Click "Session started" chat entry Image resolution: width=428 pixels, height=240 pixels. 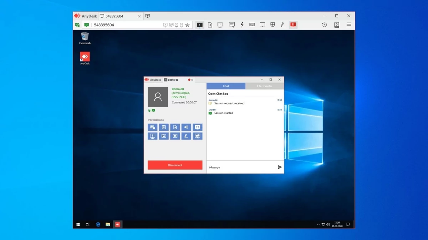pyautogui.click(x=224, y=113)
